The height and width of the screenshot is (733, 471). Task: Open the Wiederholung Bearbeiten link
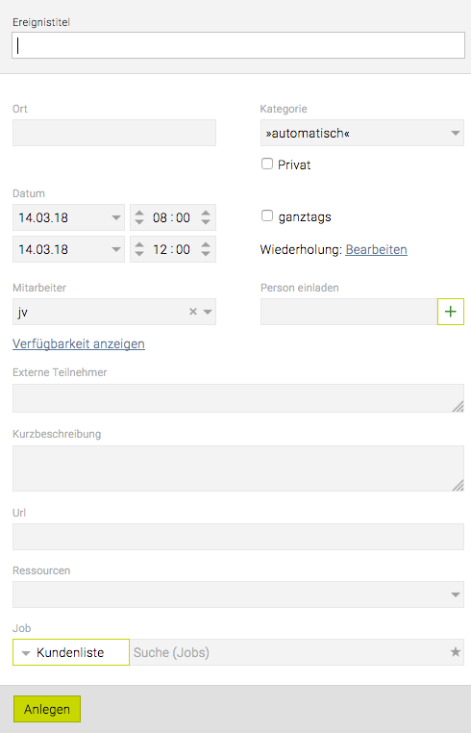pos(376,250)
